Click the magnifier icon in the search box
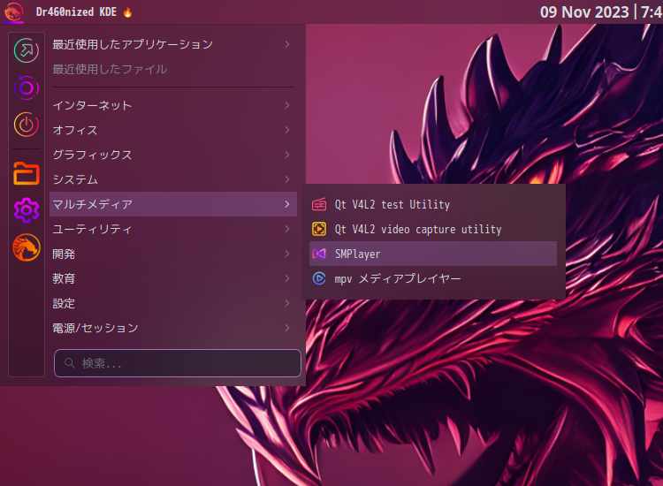 (69, 363)
